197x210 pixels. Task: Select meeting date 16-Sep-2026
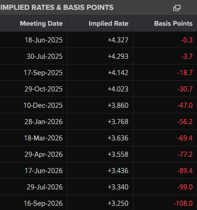pos(43,203)
